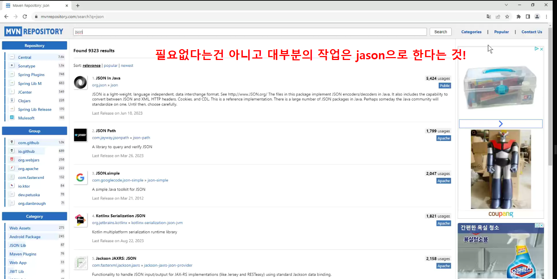
Task: Open the JSON.simple result title
Action: pyautogui.click(x=107, y=173)
